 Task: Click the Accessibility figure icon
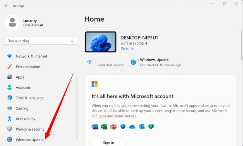(x=10, y=119)
